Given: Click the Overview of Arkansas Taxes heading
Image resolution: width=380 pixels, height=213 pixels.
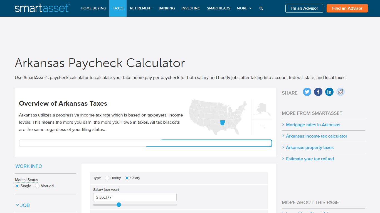Looking at the screenshot, I should 63,103.
